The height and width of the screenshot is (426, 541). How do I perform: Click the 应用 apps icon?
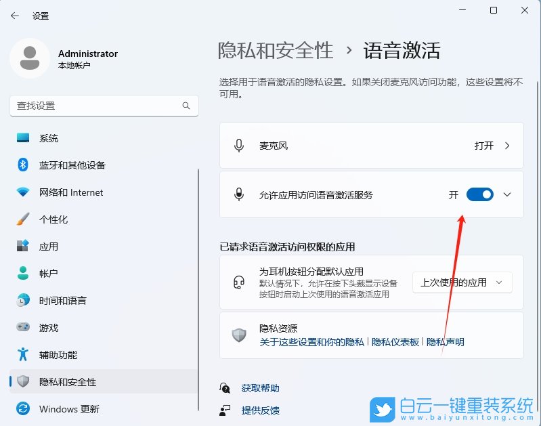point(23,246)
